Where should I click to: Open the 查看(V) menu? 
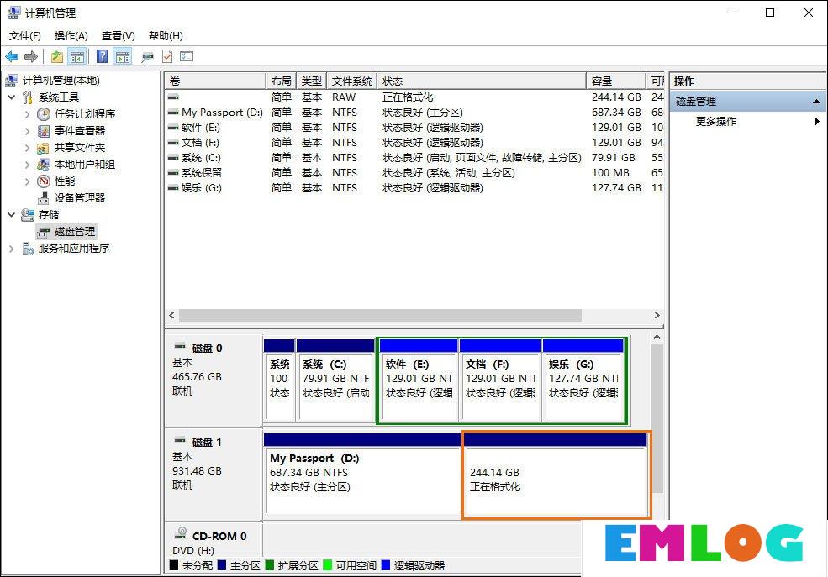coord(119,36)
